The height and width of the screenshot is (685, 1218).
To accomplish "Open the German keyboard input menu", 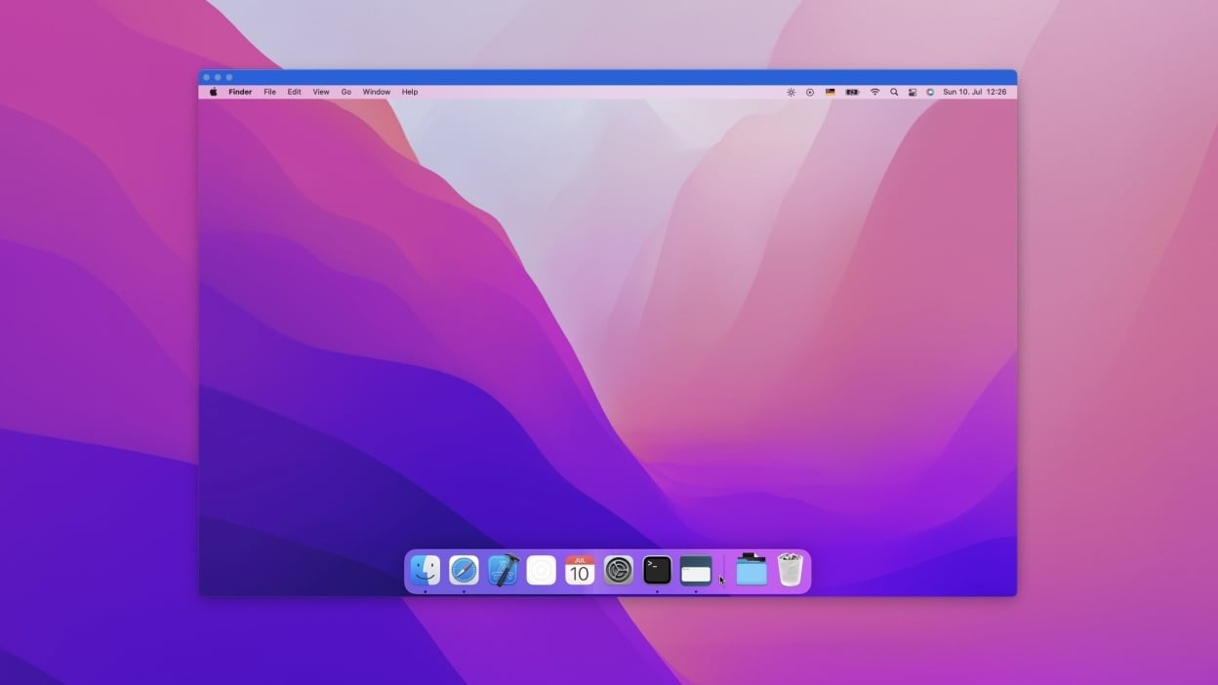I will pos(830,91).
